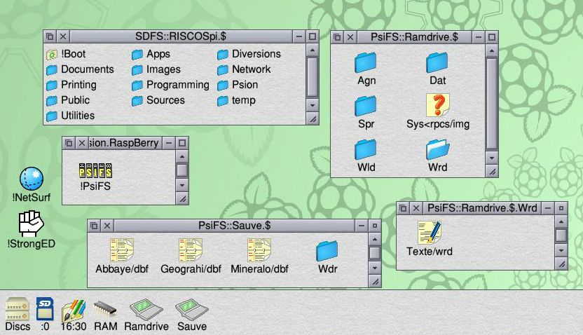Screen dimensions: 583x335
Task: Open the Wld folder on Ramdrive
Action: coord(366,156)
